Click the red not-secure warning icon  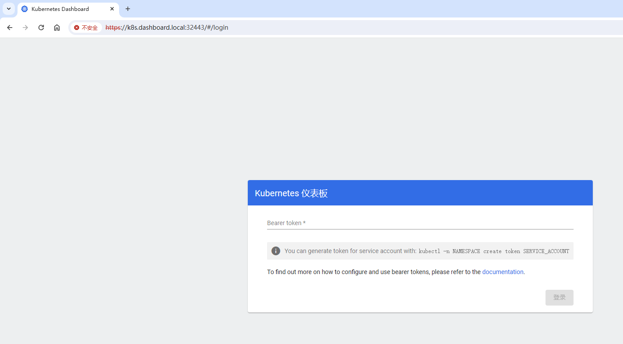[77, 28]
